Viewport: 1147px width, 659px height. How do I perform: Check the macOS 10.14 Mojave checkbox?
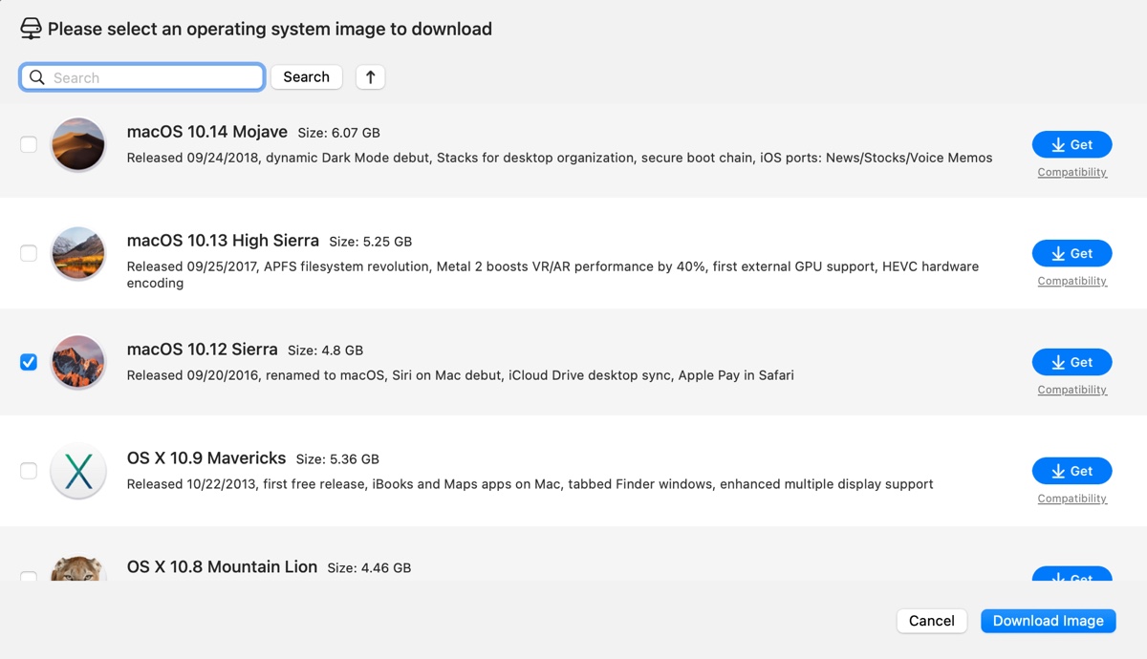[x=29, y=144]
